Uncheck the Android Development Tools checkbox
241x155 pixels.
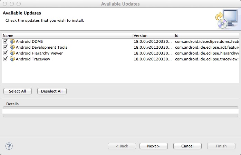(6, 47)
